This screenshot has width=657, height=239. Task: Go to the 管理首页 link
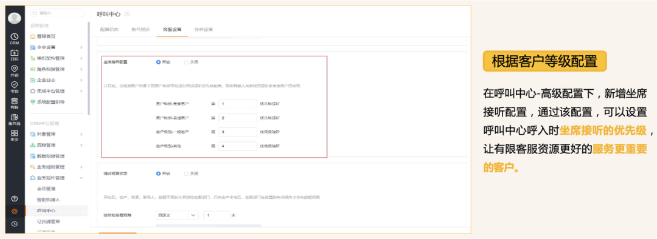pyautogui.click(x=46, y=36)
